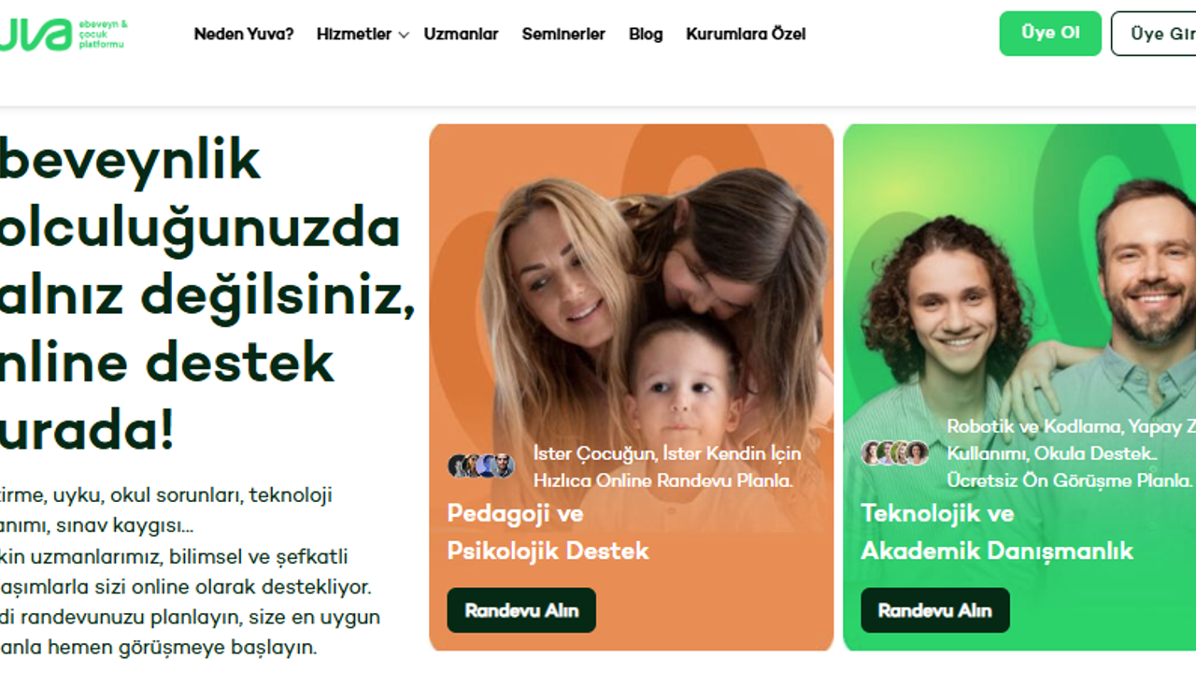Open the Seminerler menu link
Screen dimensions: 1196x673
click(563, 35)
